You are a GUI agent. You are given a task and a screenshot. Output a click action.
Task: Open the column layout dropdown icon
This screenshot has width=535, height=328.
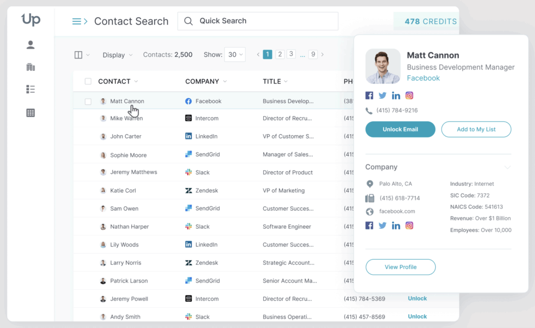tap(82, 55)
